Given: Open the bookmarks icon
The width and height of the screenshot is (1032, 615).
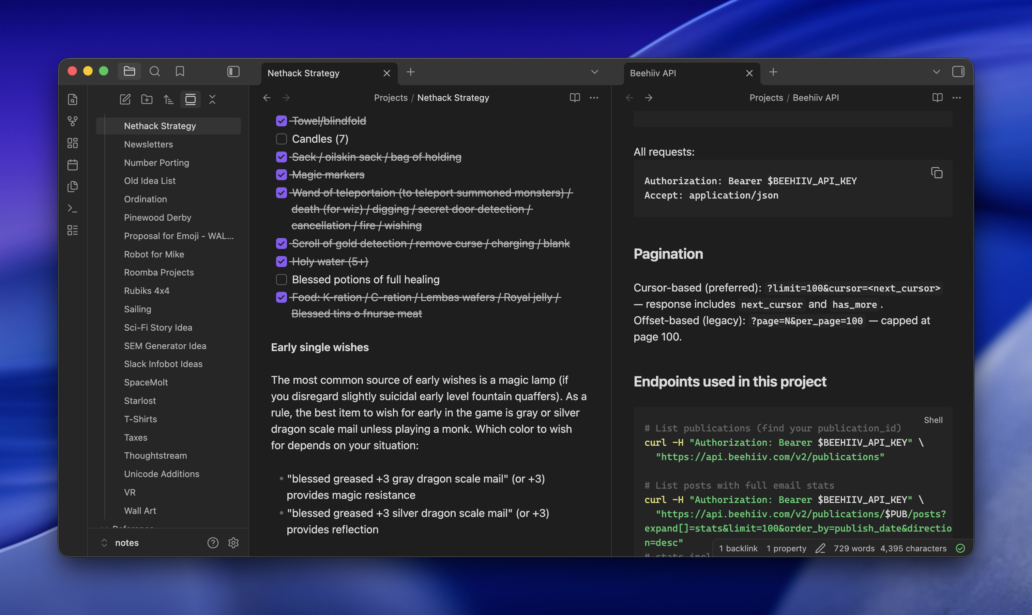Looking at the screenshot, I should click(180, 72).
